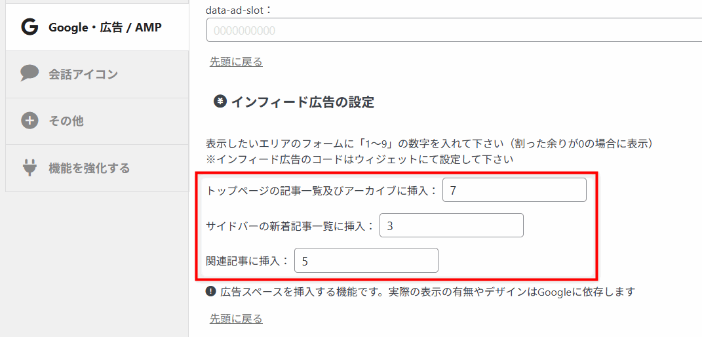Click the サイドバーの新着記事一覧に挿入 label
702x337 pixels.
pos(290,226)
